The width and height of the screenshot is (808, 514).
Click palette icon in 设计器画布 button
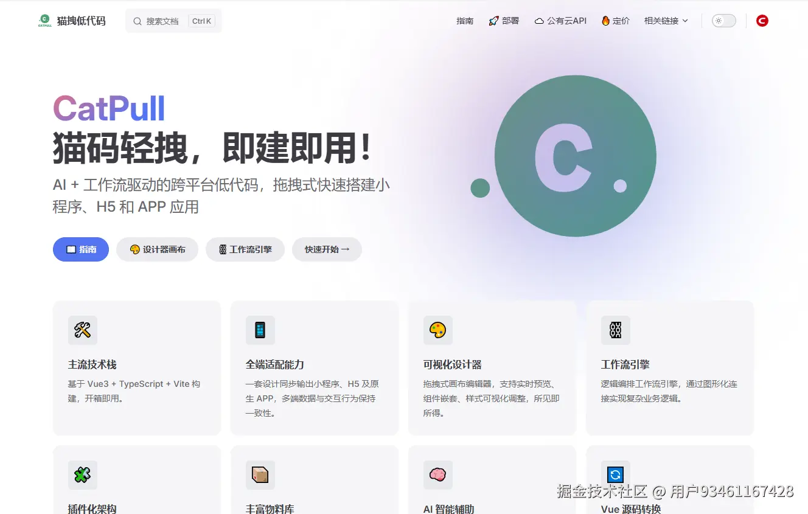(135, 249)
